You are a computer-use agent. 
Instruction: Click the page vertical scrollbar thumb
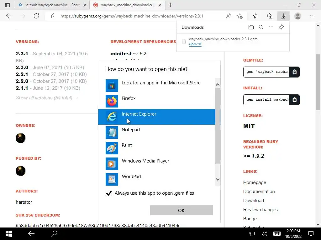tap(318, 82)
